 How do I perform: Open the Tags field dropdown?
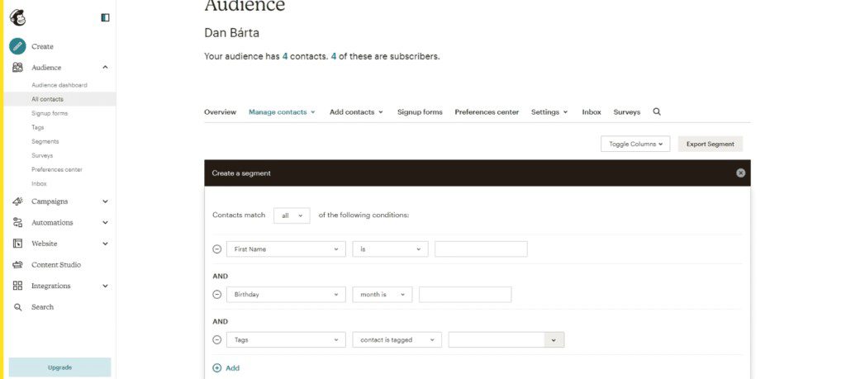tap(286, 339)
